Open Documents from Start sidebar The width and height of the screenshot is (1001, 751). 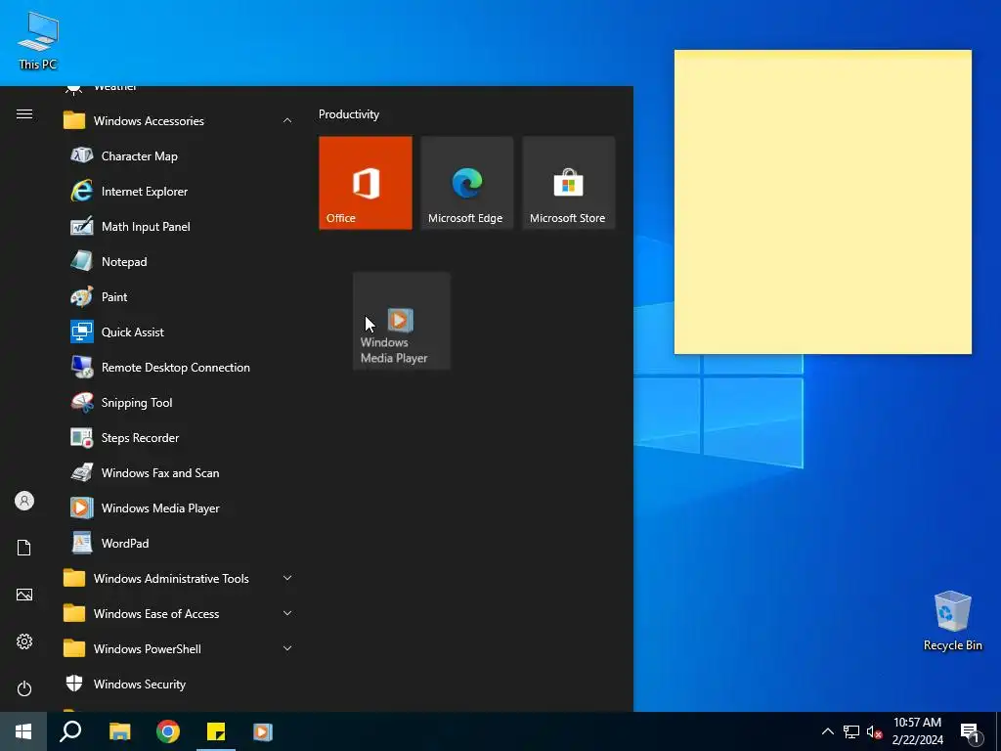pos(24,548)
